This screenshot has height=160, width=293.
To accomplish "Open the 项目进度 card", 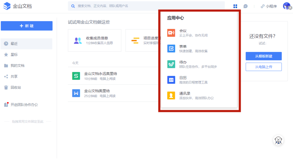I will [x=142, y=40].
